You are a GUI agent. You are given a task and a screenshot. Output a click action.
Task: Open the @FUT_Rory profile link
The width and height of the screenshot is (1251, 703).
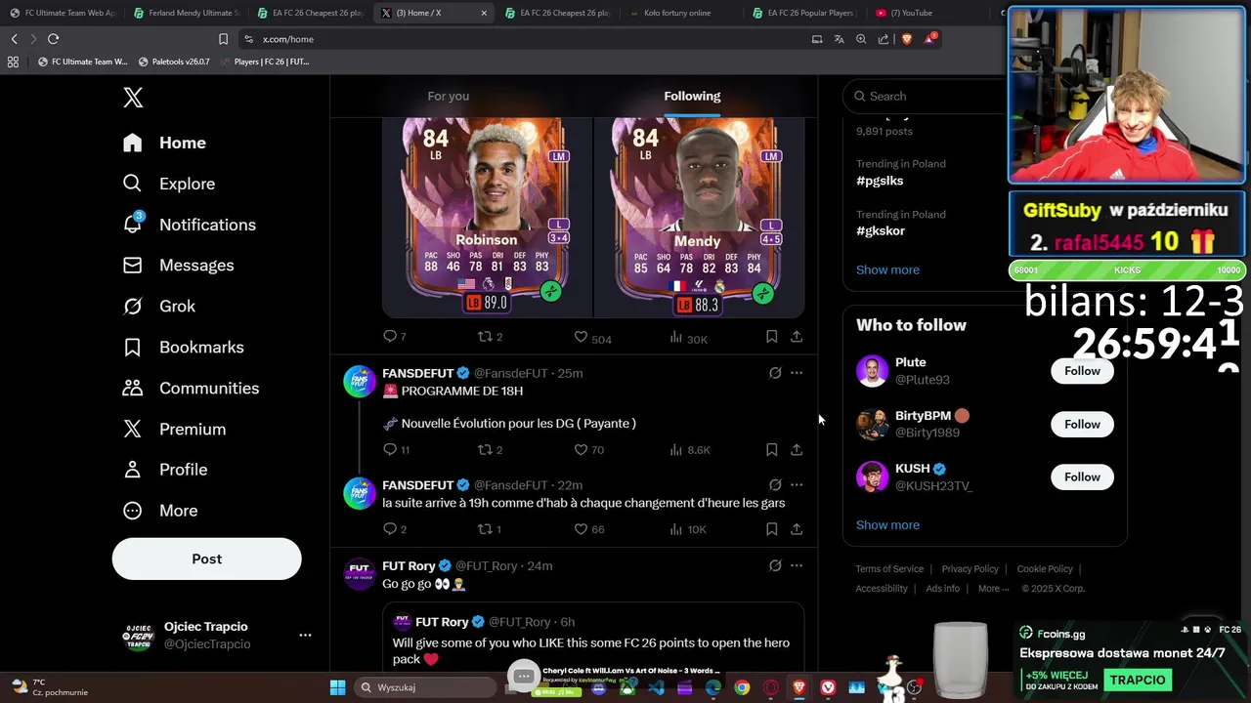click(x=486, y=566)
